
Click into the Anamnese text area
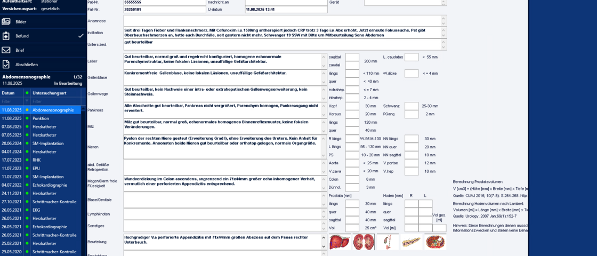point(282,21)
